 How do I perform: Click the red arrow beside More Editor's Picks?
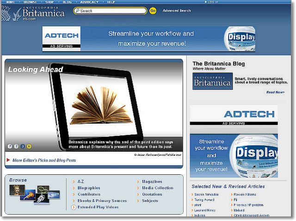(8, 160)
